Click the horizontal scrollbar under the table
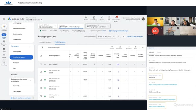 [x=128, y=100]
